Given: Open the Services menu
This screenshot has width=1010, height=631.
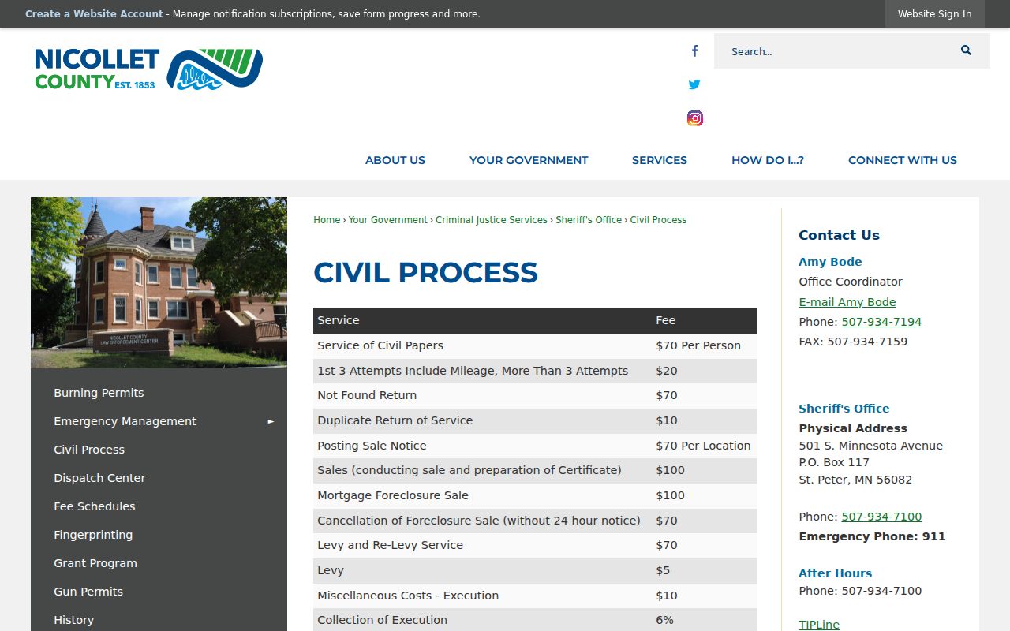Looking at the screenshot, I should tap(660, 160).
